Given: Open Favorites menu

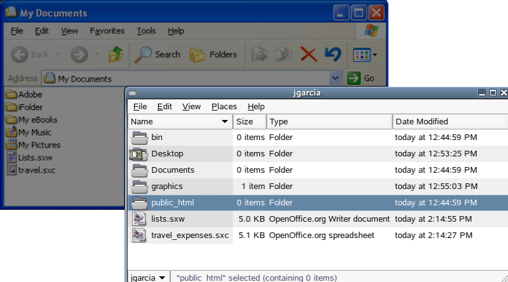Looking at the screenshot, I should coord(107,31).
